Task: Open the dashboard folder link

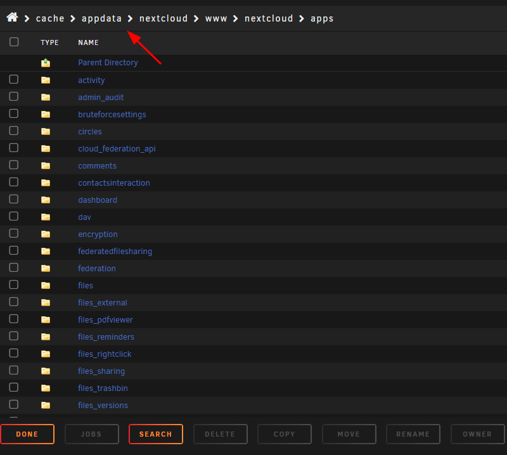Action: point(98,200)
